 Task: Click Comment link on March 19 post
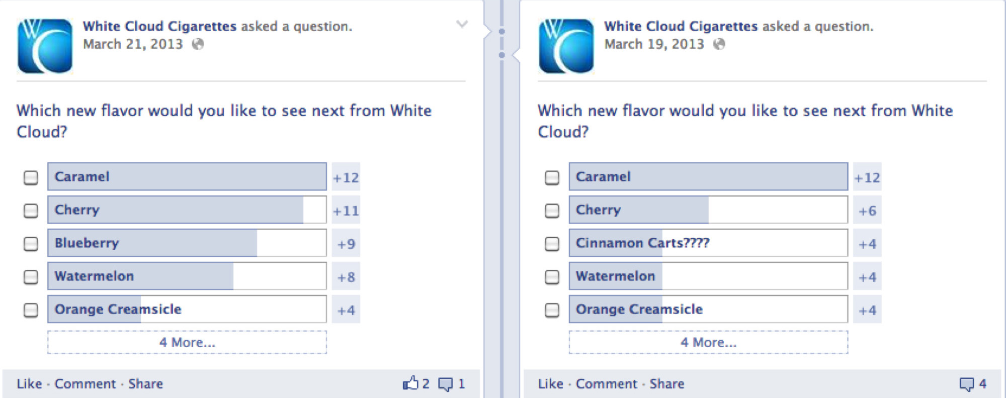click(606, 384)
